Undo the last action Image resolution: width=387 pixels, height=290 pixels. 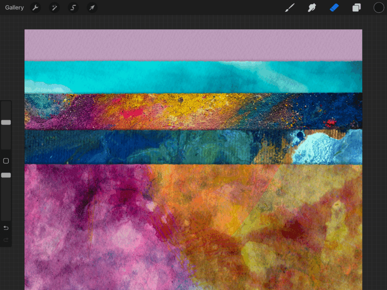coord(6,228)
